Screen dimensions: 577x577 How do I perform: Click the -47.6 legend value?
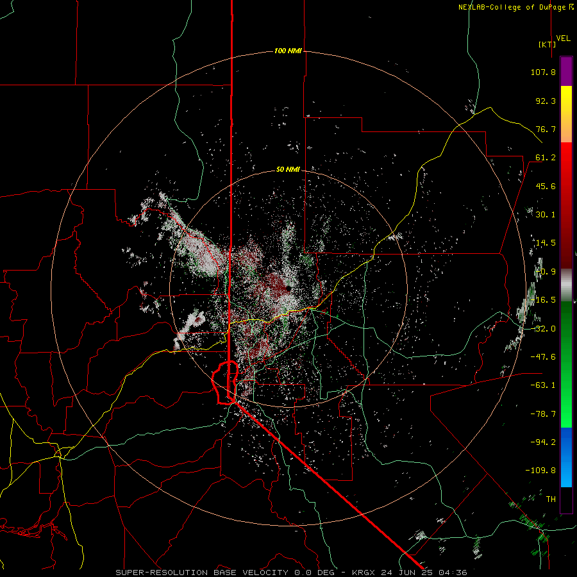pyautogui.click(x=543, y=357)
